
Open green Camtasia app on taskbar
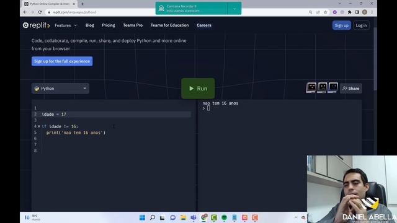[214, 217]
